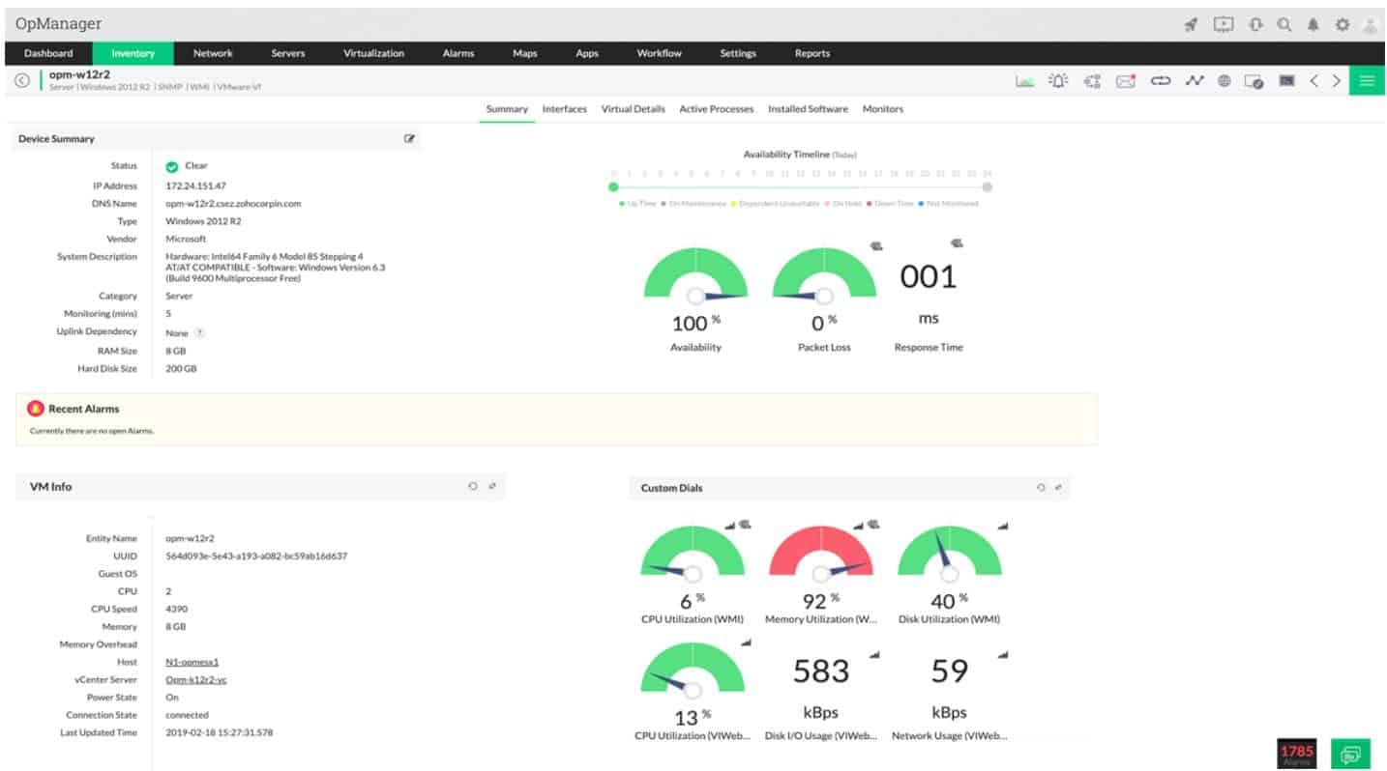1387x771 pixels.
Task: Open the Workflow menu
Action: (659, 53)
